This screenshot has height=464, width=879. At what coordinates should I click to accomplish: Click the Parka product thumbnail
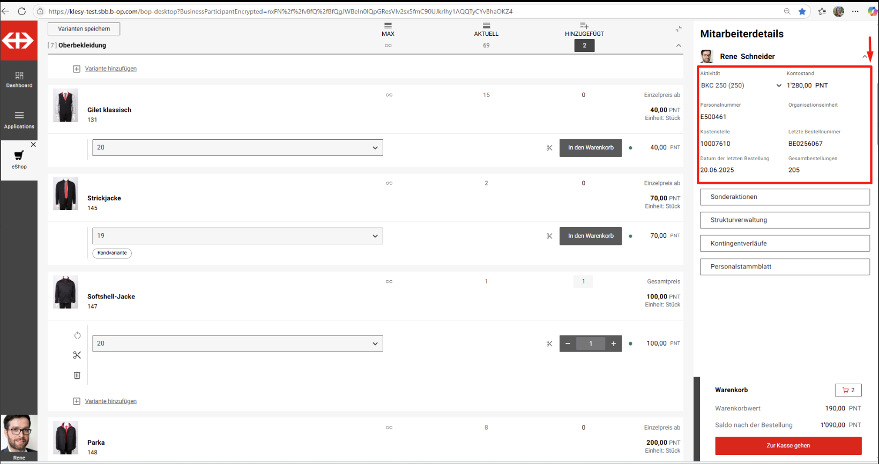tap(65, 438)
